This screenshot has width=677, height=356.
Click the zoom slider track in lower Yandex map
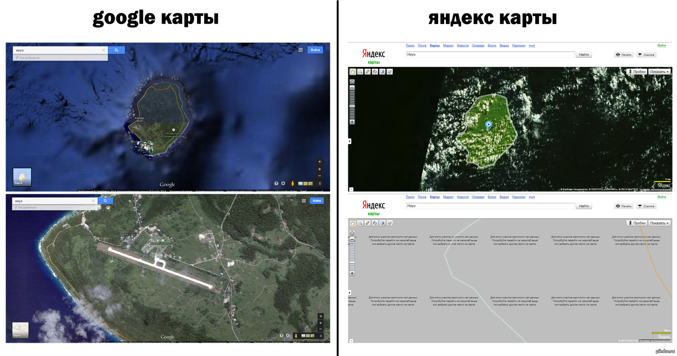point(352,256)
